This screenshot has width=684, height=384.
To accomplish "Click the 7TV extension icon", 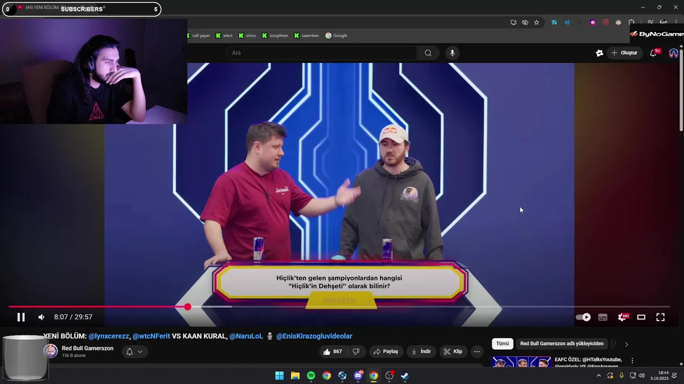I will point(554,22).
